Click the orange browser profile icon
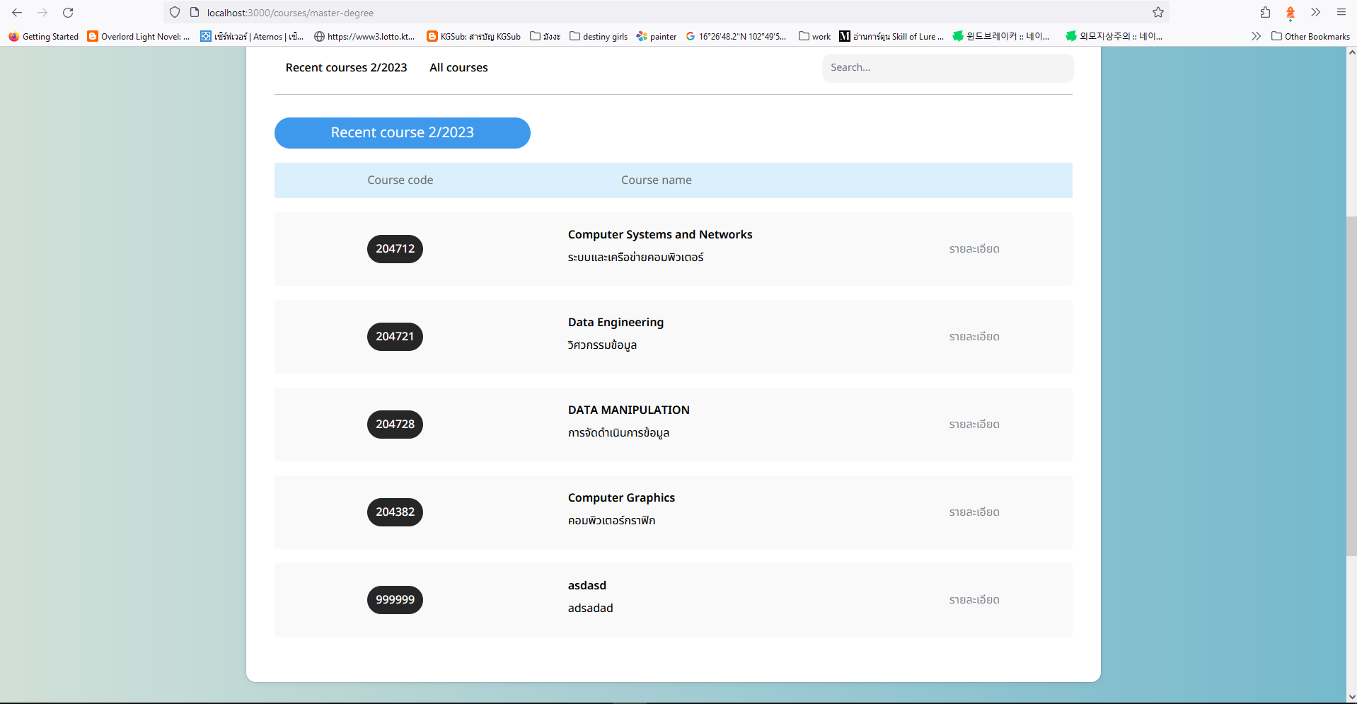 coord(1289,12)
